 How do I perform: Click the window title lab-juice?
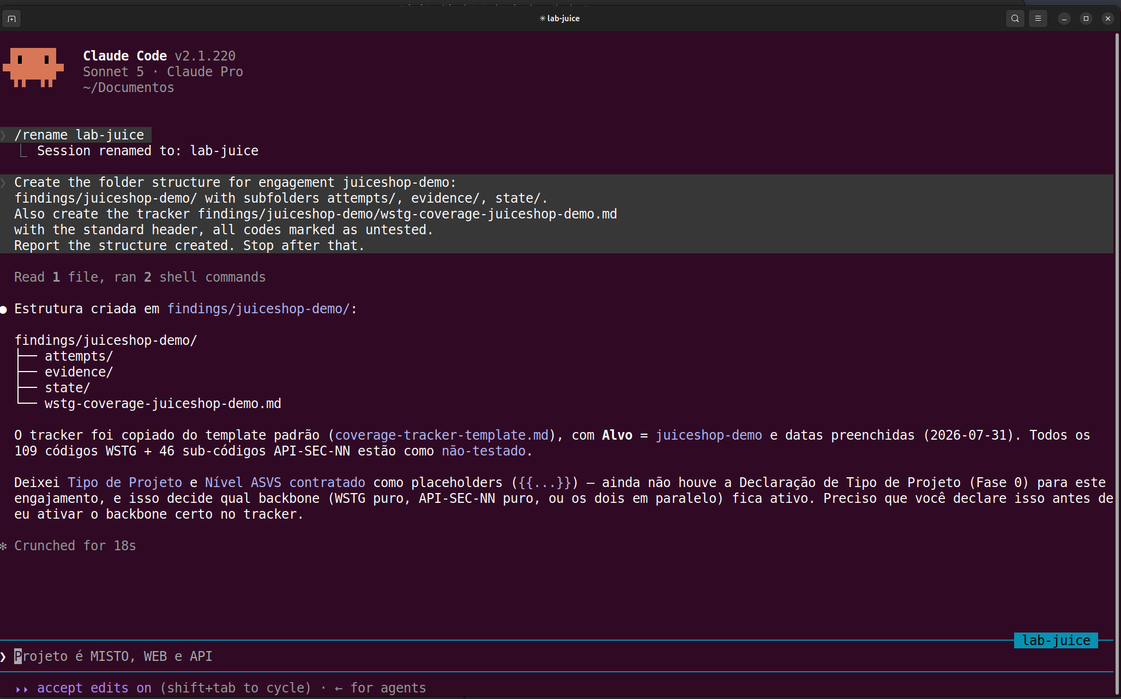pyautogui.click(x=560, y=19)
